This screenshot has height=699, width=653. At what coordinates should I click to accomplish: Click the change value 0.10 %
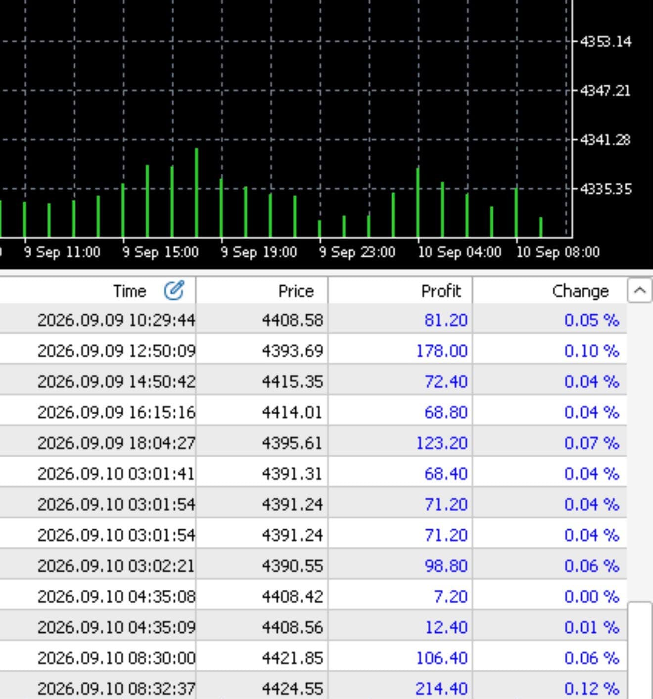coord(592,350)
